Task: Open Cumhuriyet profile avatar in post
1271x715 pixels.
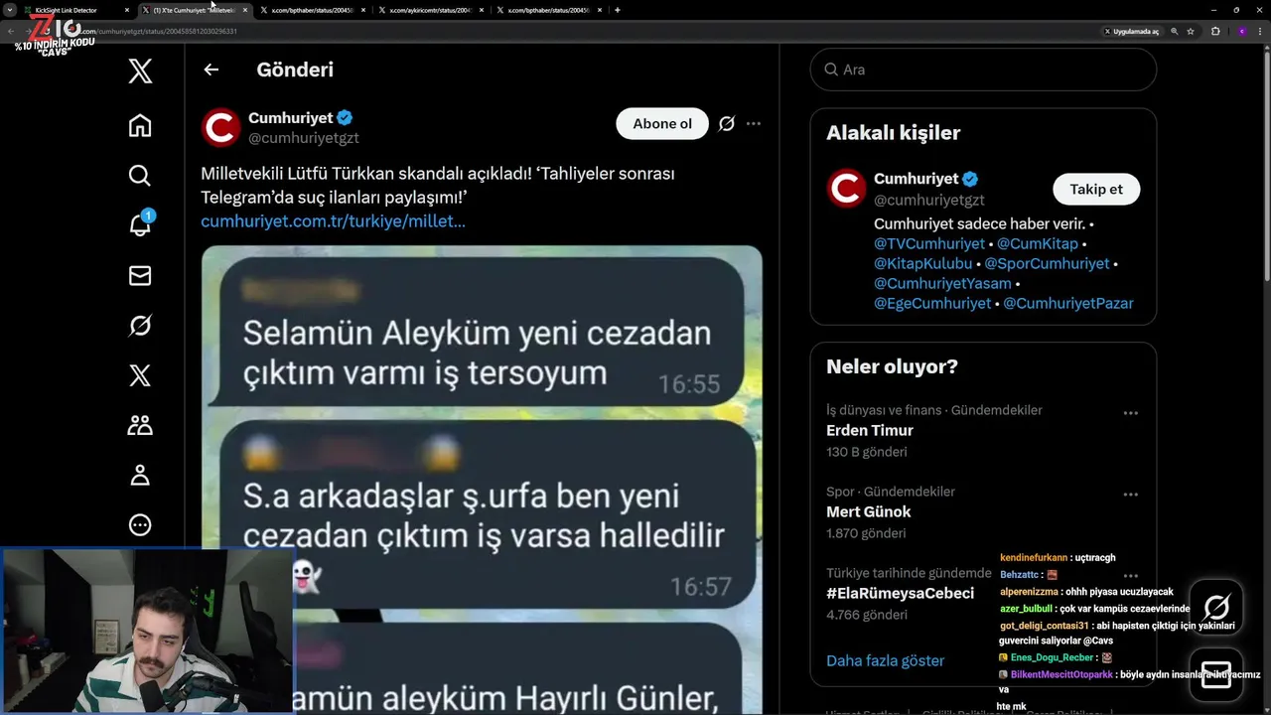Action: (220, 128)
